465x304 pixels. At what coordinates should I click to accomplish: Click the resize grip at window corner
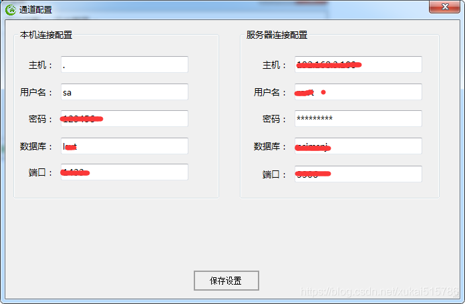[457, 295]
